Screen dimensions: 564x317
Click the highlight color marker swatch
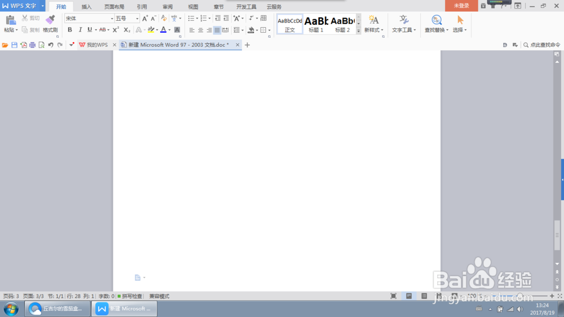[x=151, y=30]
